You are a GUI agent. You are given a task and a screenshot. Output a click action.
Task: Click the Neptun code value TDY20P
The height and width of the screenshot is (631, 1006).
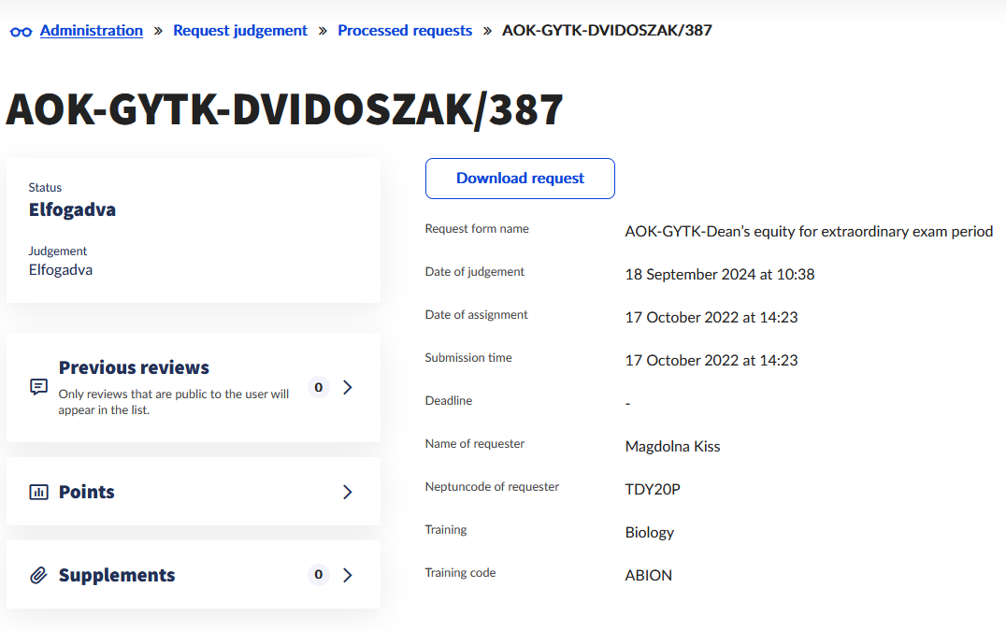pyautogui.click(x=653, y=489)
